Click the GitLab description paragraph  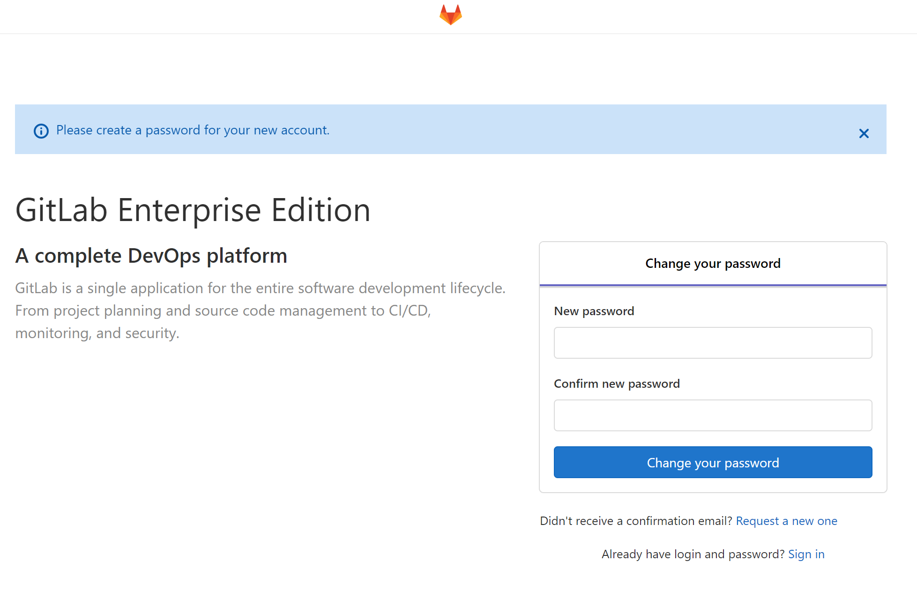[261, 310]
